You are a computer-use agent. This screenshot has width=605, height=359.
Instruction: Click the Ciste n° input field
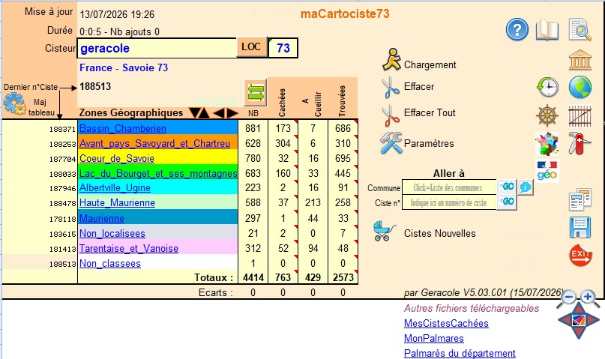(x=449, y=203)
